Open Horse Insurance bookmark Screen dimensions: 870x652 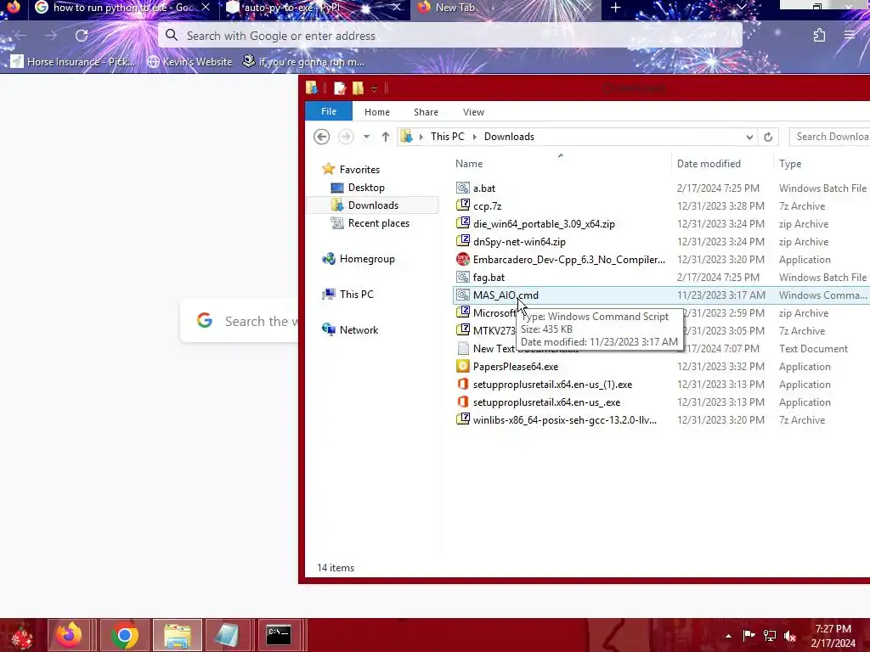pos(73,61)
